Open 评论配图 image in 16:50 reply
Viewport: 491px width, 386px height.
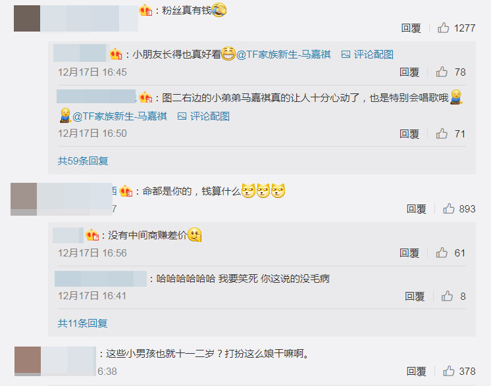(x=203, y=116)
